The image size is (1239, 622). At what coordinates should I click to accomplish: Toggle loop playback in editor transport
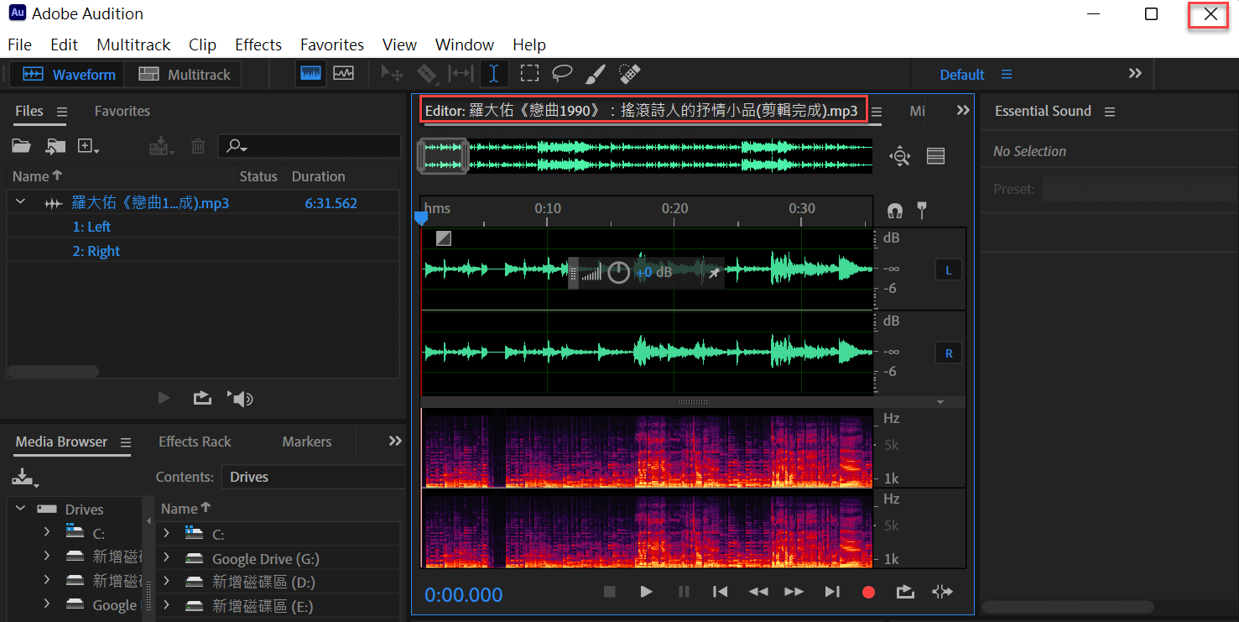click(905, 592)
